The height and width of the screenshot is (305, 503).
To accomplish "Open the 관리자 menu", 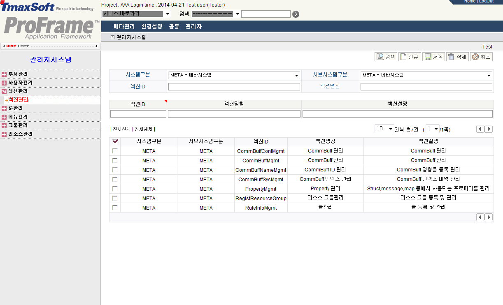I will click(x=193, y=25).
